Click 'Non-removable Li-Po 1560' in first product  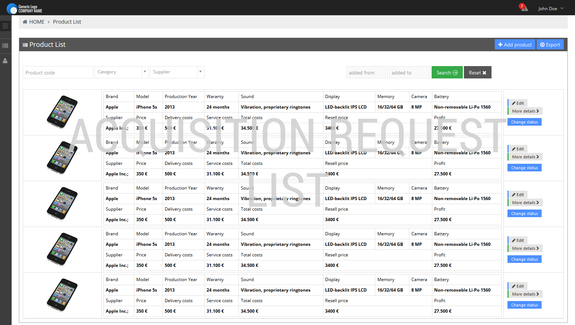[x=462, y=107]
